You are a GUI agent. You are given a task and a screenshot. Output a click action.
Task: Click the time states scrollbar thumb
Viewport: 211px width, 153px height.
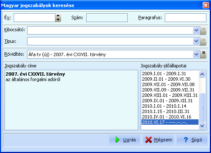(202, 107)
